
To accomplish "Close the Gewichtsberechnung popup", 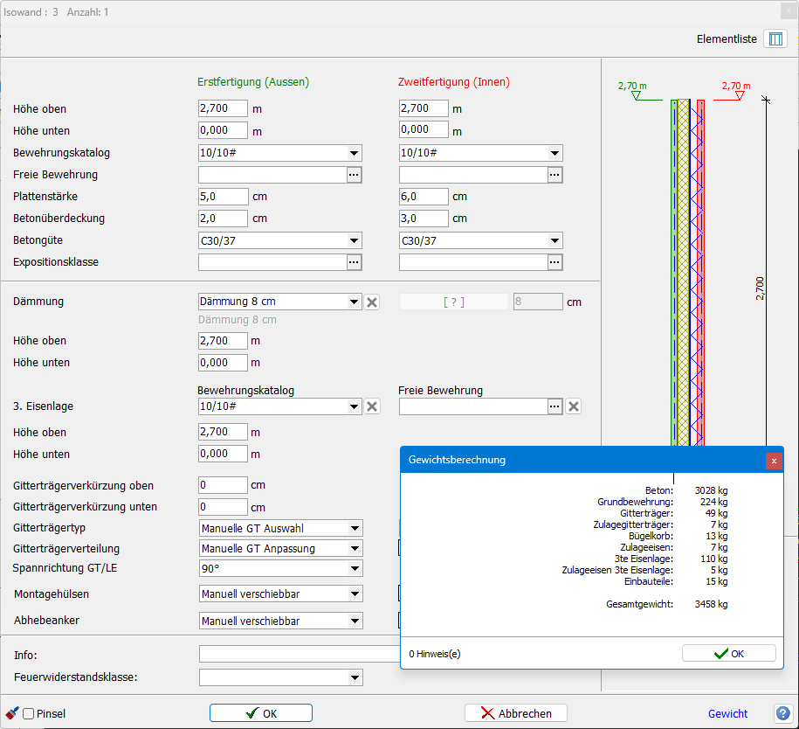I will 774,461.
